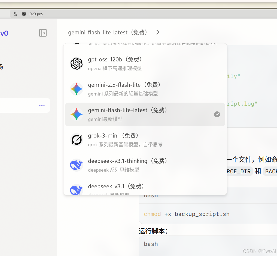Click the 'chmod +x backup_script.sh' code line
The image size is (277, 256).
pyautogui.click(x=187, y=214)
